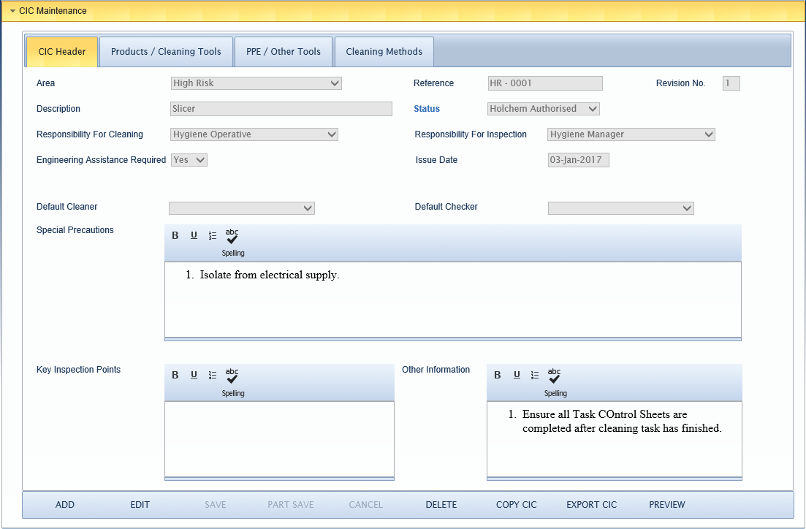Screen dimensions: 806x529
Task: Open the Products / Cleaning Tools tab
Action: pyautogui.click(x=166, y=51)
